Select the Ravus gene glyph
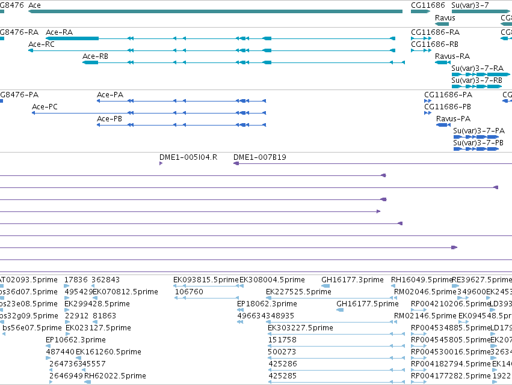Viewport: 512px width, 385px height. click(x=442, y=24)
